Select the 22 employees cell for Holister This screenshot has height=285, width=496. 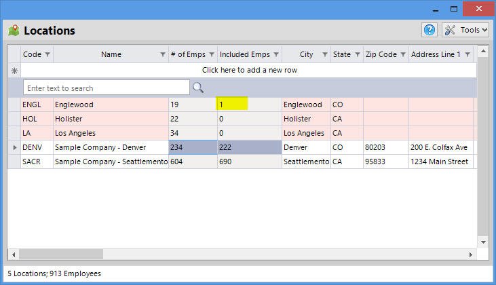(193, 119)
